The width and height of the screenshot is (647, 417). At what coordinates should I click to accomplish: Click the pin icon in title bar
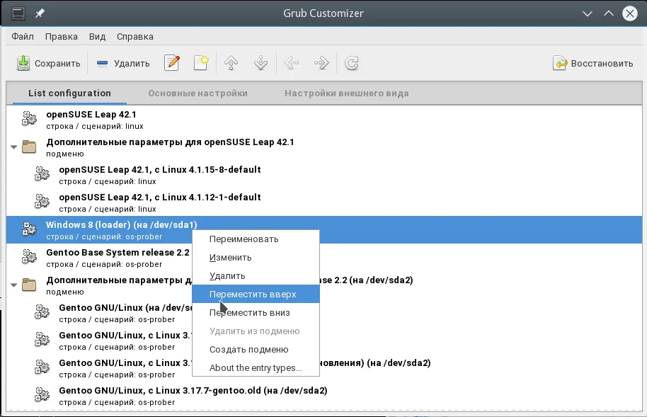[x=40, y=13]
